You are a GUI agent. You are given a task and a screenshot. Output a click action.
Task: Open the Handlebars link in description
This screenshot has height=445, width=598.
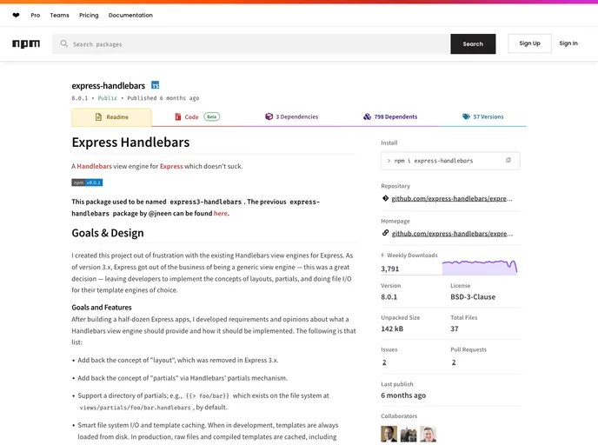(94, 166)
